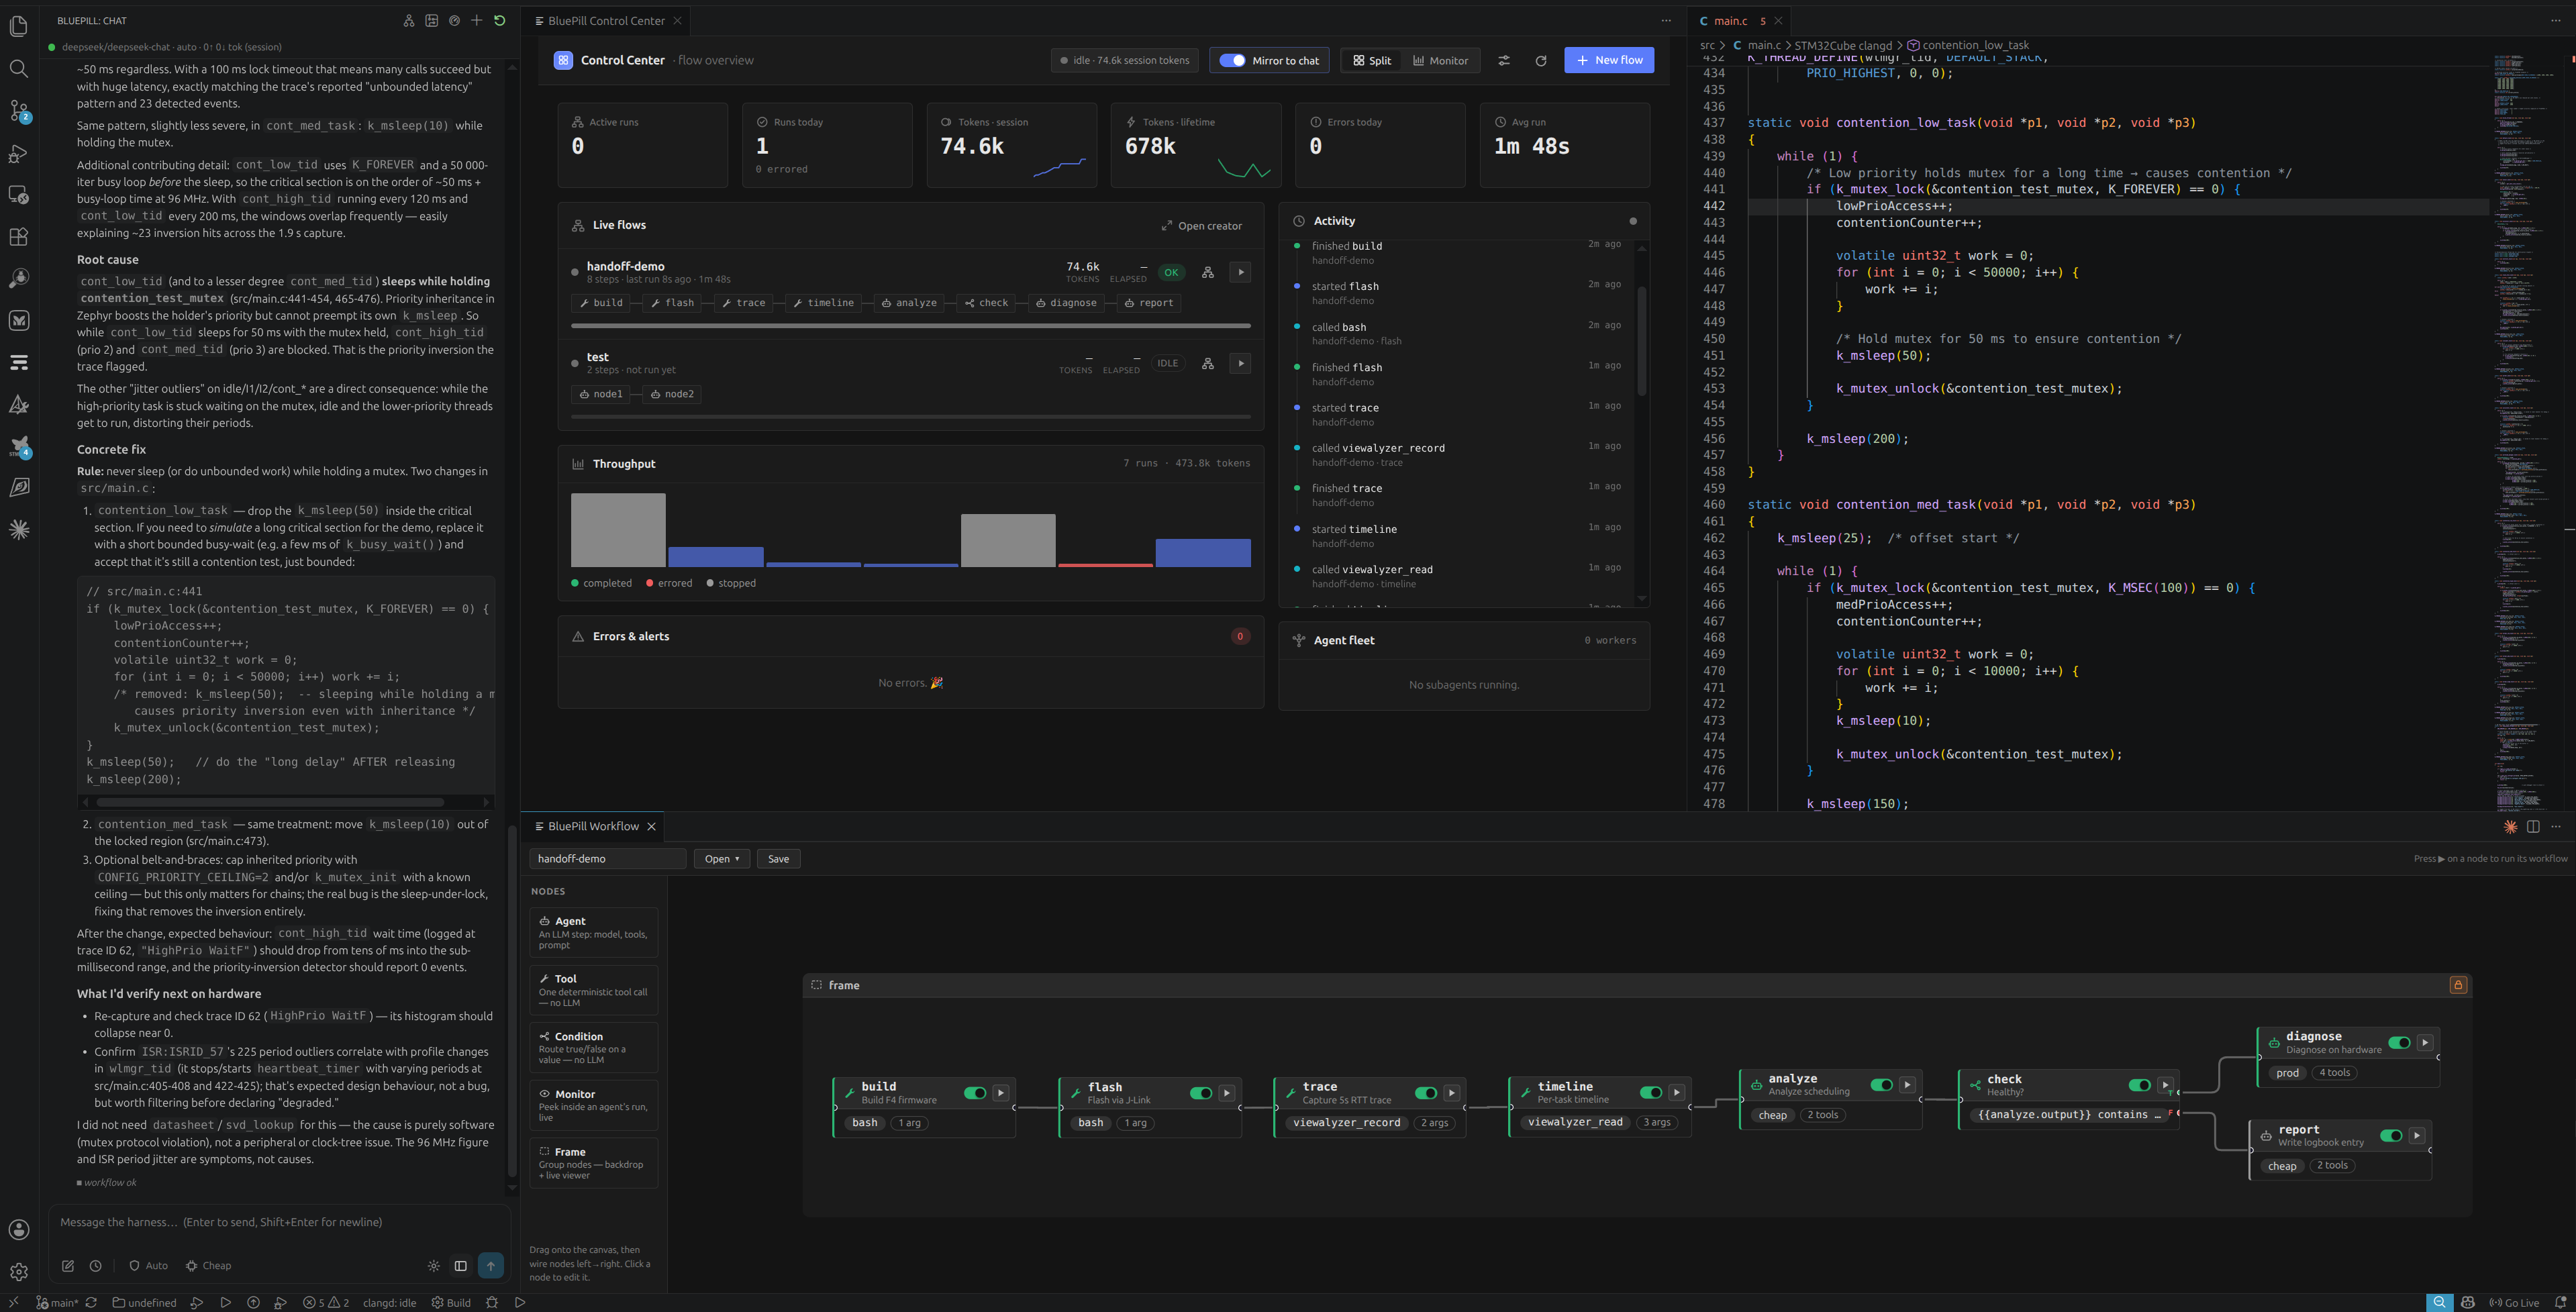2576x1312 pixels.
Task: Click the gauge icon in chat header
Action: point(454,20)
